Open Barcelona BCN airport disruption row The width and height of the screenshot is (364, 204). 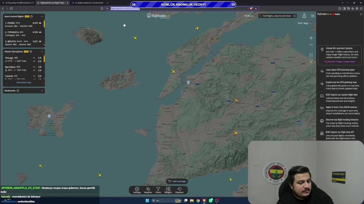[x=23, y=69]
